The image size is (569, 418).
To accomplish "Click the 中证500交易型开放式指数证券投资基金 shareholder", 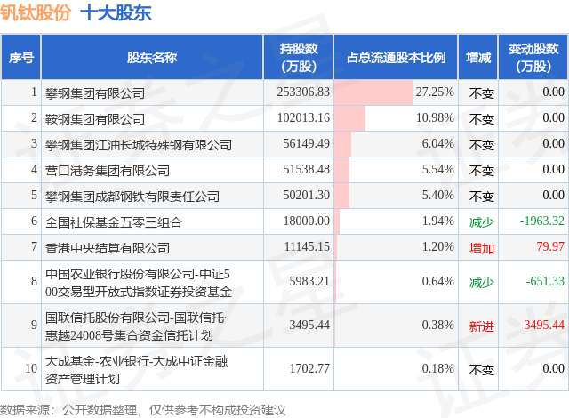I will point(139,283).
